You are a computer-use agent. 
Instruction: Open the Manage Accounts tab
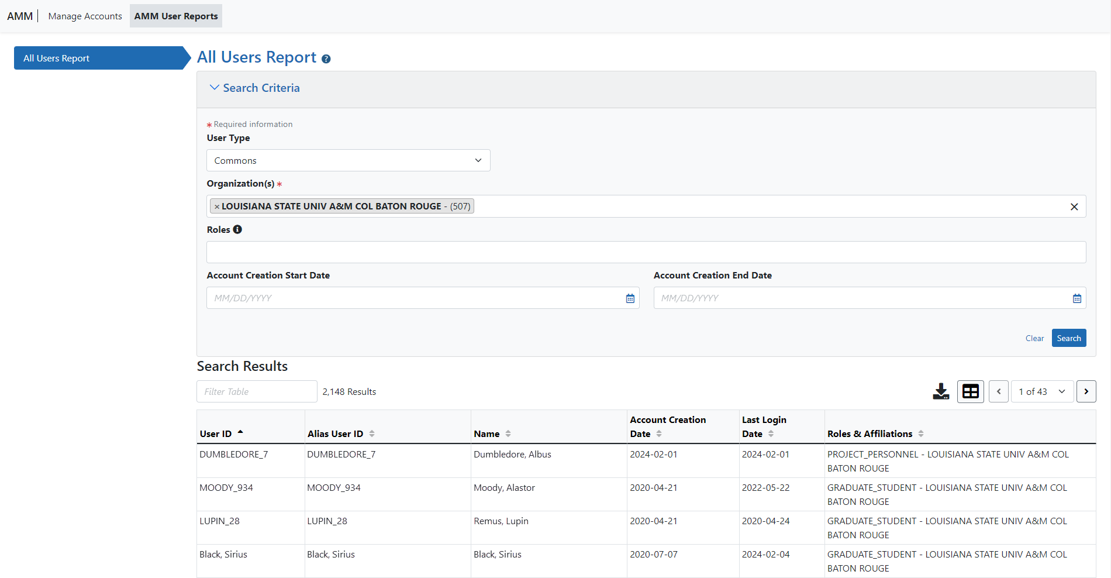[85, 16]
